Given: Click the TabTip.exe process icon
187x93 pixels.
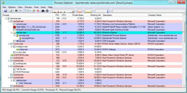Looking at the screenshot, I should (x=14, y=69).
